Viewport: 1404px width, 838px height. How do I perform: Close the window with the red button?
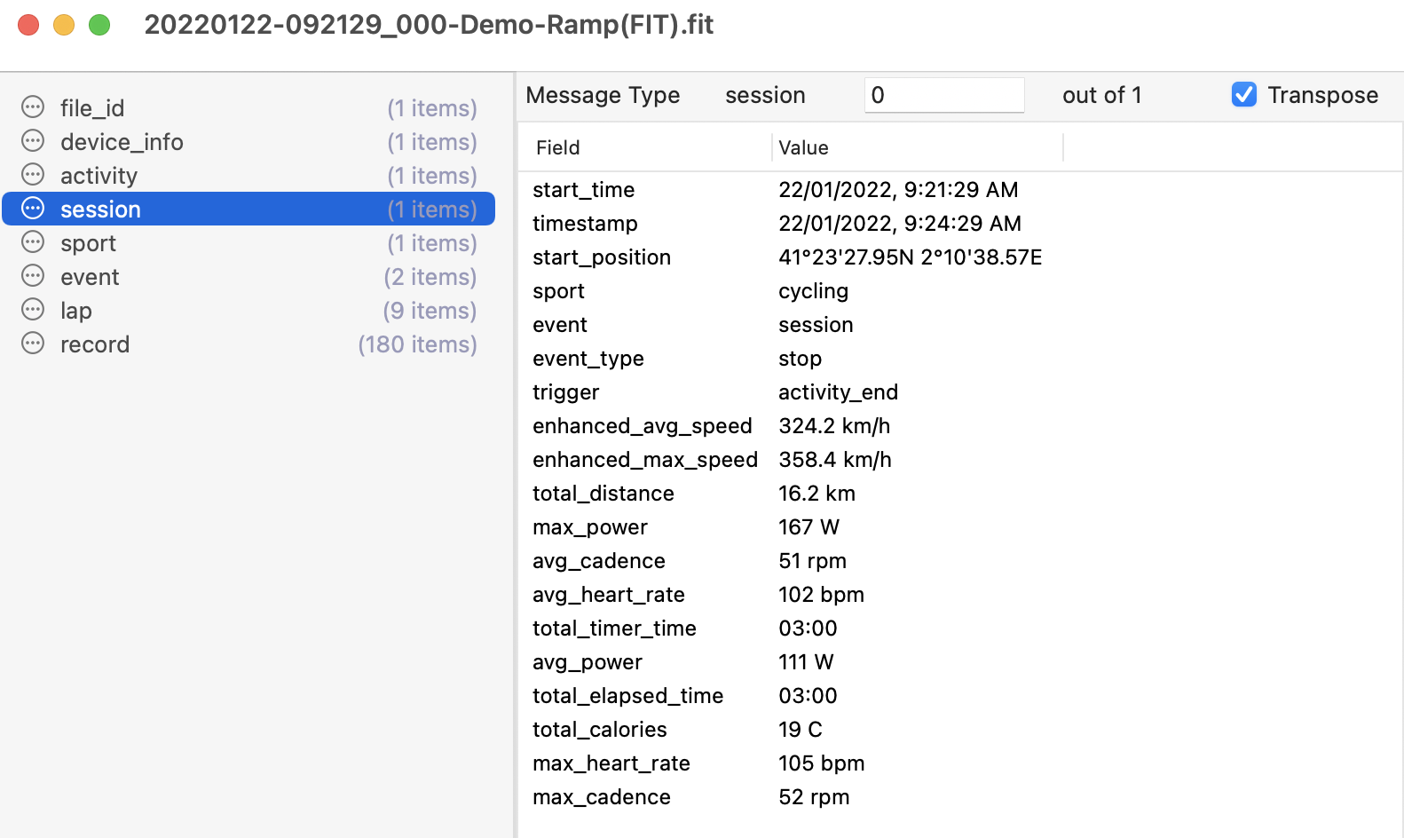pos(28,25)
